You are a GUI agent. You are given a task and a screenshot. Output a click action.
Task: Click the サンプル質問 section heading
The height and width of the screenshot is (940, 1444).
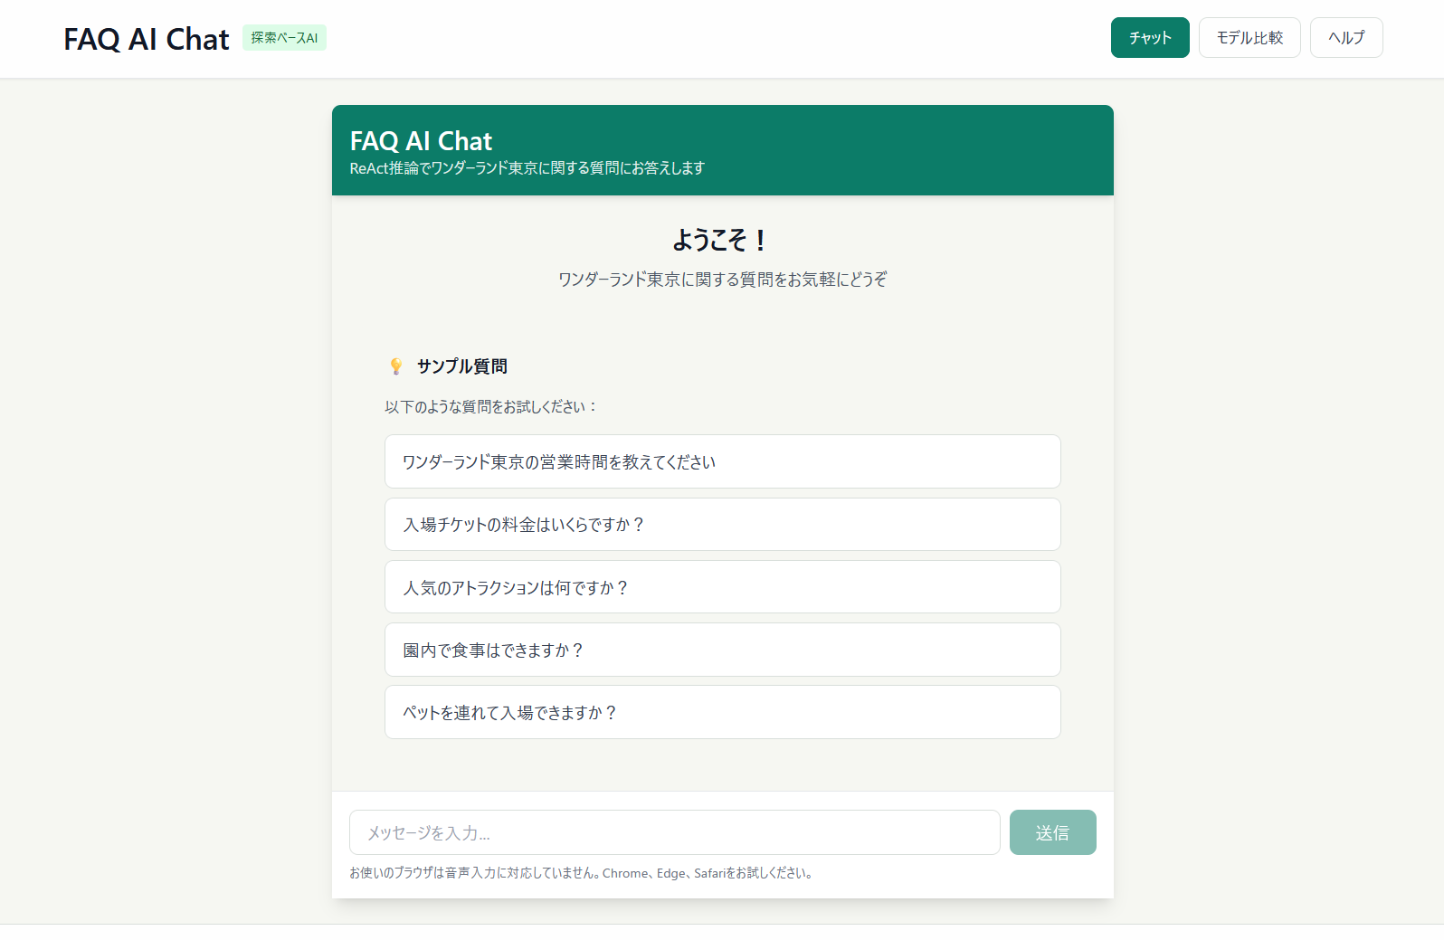coord(461,366)
